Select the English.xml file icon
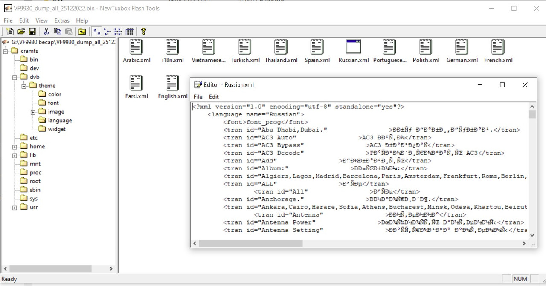This screenshot has width=546, height=286. coord(172,83)
